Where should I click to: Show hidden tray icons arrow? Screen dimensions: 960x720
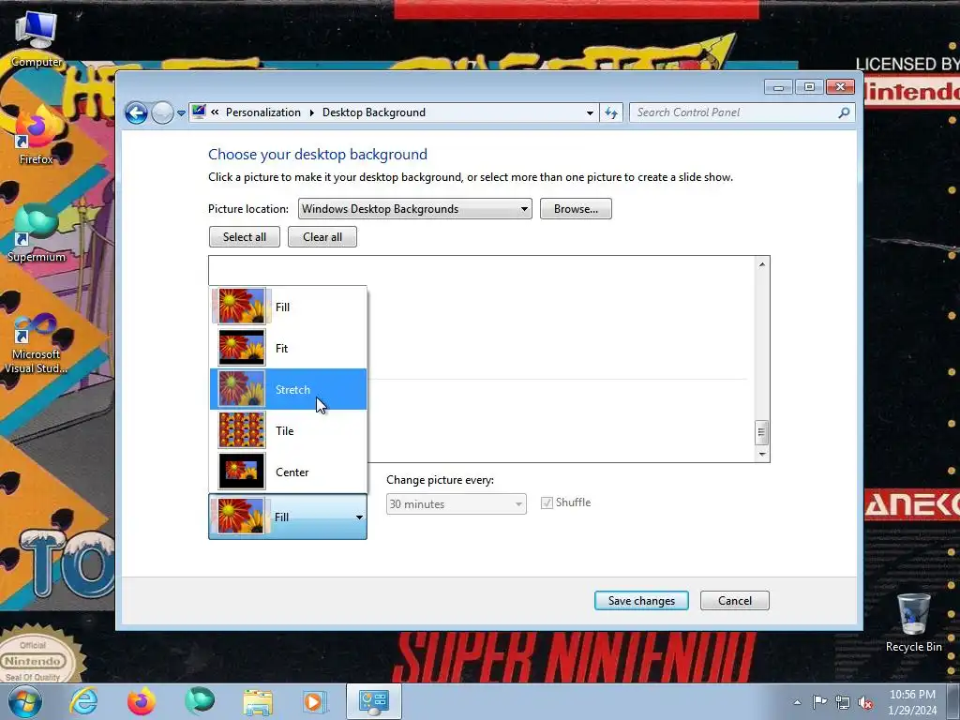point(797,702)
